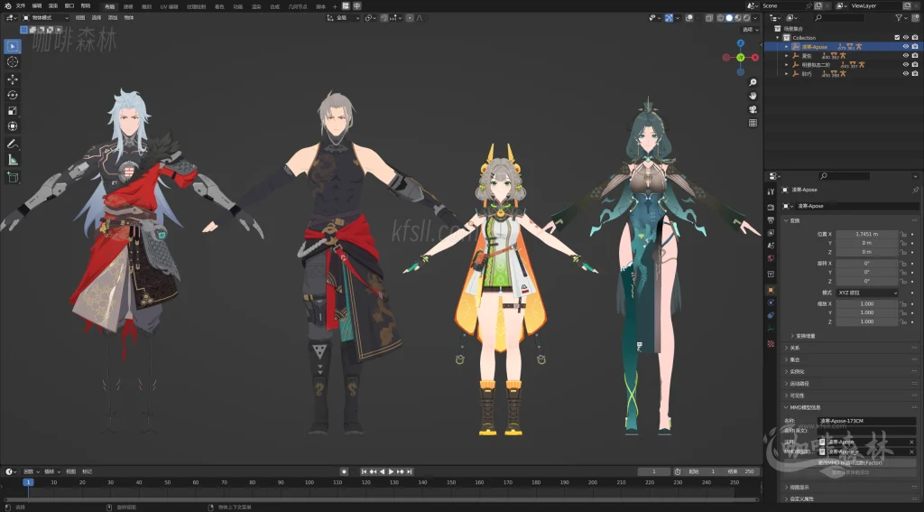Viewport: 924px width, 512px height.
Task: Expand the 可见性 panel section
Action: [796, 396]
